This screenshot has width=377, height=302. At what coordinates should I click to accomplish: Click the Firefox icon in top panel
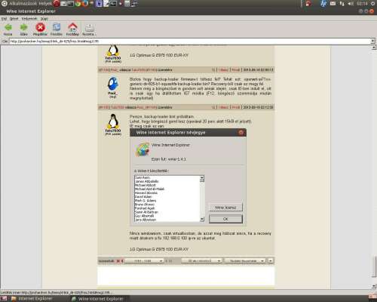point(85,4)
